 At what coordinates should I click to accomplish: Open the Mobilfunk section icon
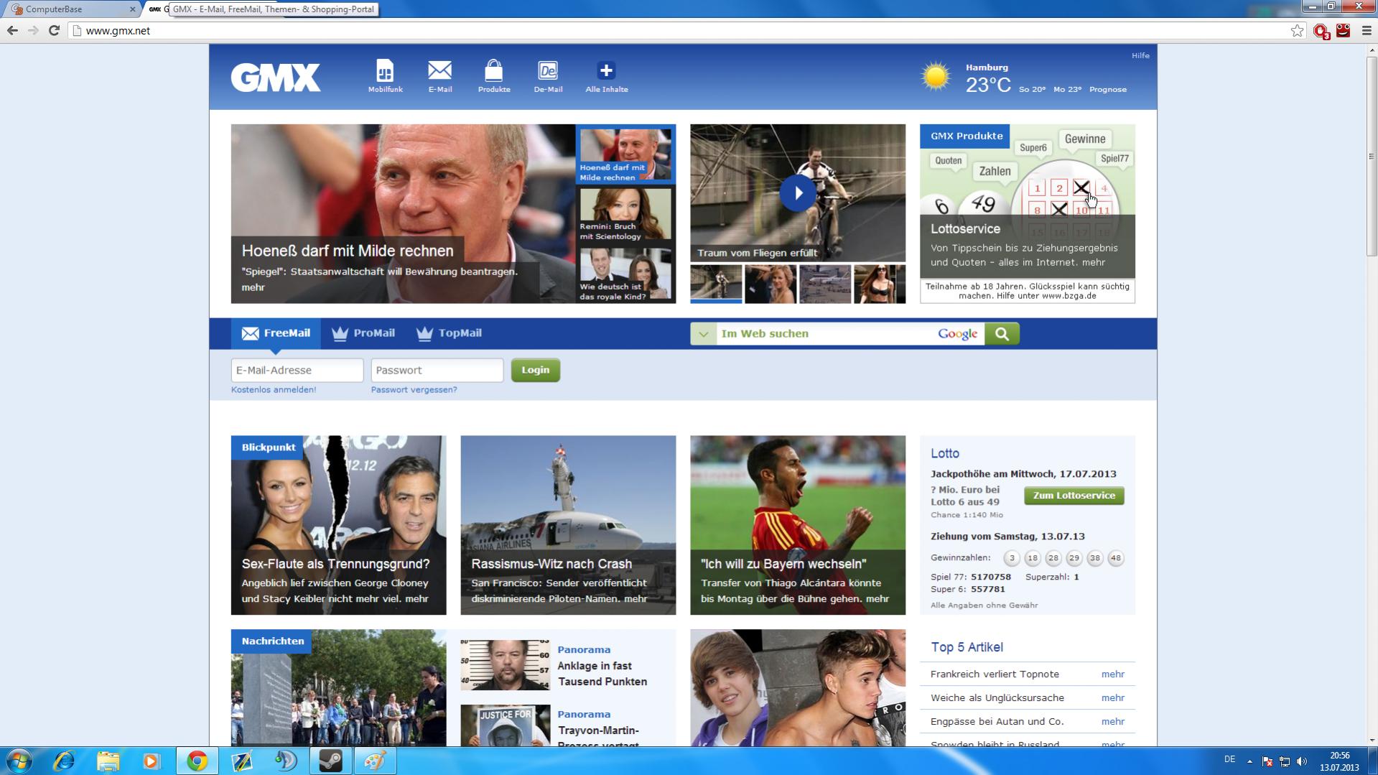tap(385, 75)
